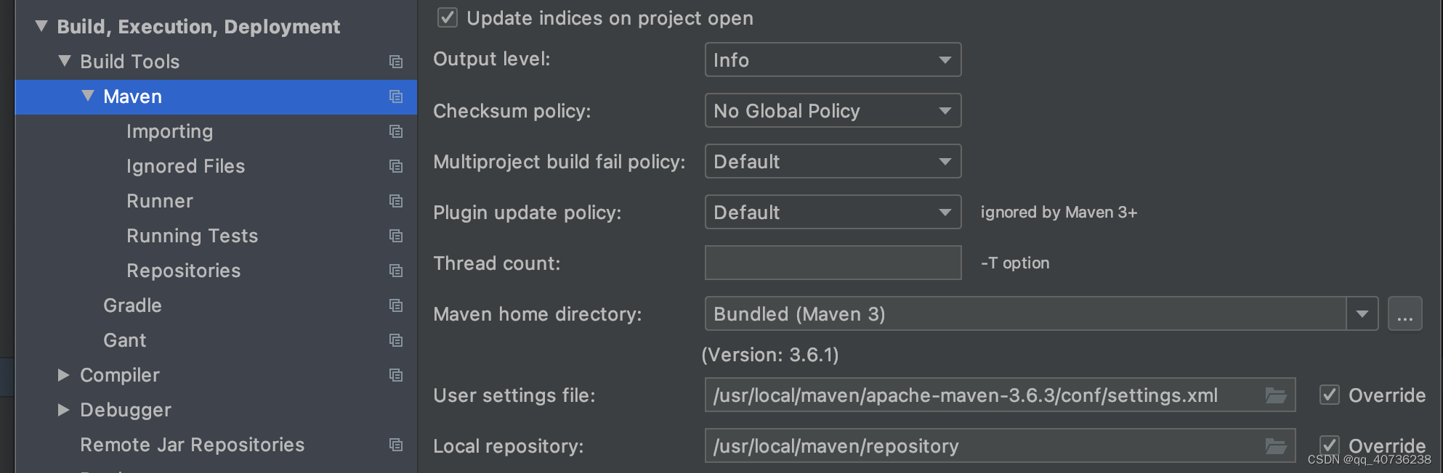Click the Build Tools label in tree
This screenshot has width=1443, height=473.
(x=129, y=62)
